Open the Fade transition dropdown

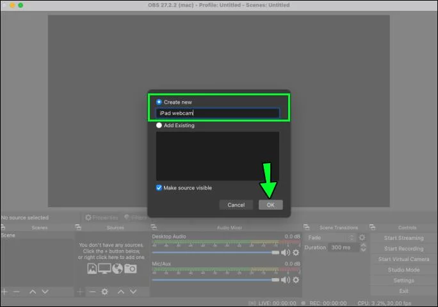pyautogui.click(x=330, y=237)
